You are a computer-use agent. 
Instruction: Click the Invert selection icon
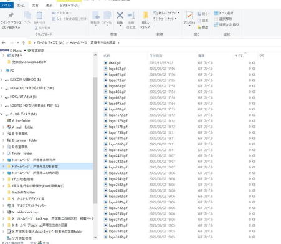click(x=216, y=24)
